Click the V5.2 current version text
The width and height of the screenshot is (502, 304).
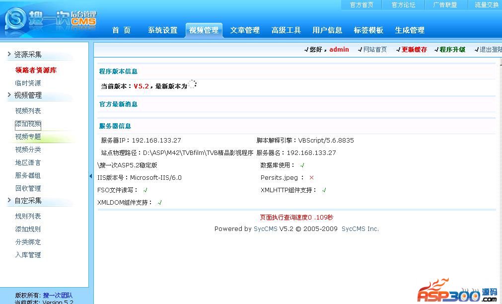(141, 86)
